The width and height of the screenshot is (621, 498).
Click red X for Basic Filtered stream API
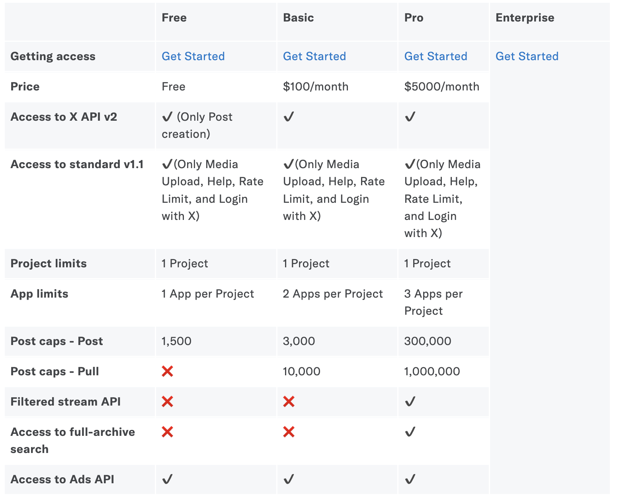289,402
